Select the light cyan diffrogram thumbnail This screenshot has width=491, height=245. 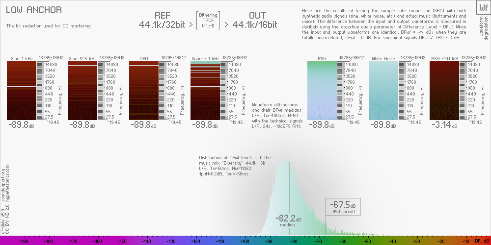tap(383, 91)
